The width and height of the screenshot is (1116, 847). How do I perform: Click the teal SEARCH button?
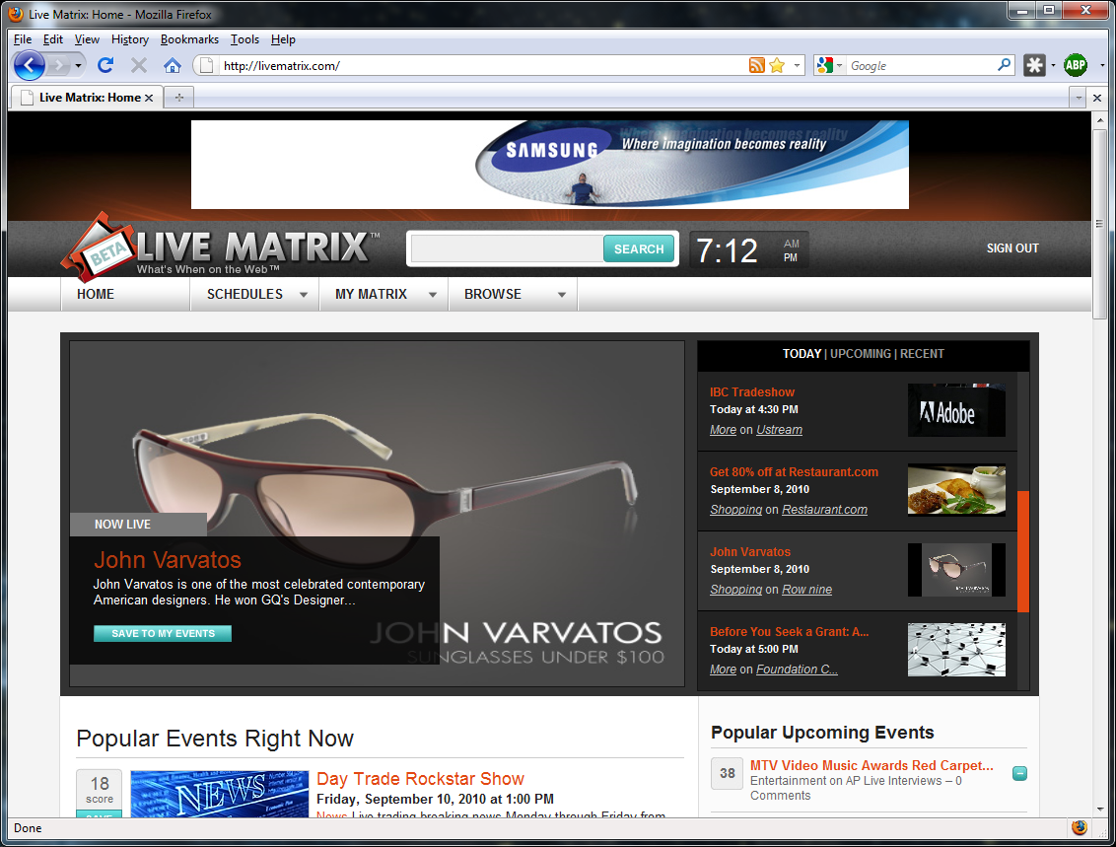coord(639,249)
